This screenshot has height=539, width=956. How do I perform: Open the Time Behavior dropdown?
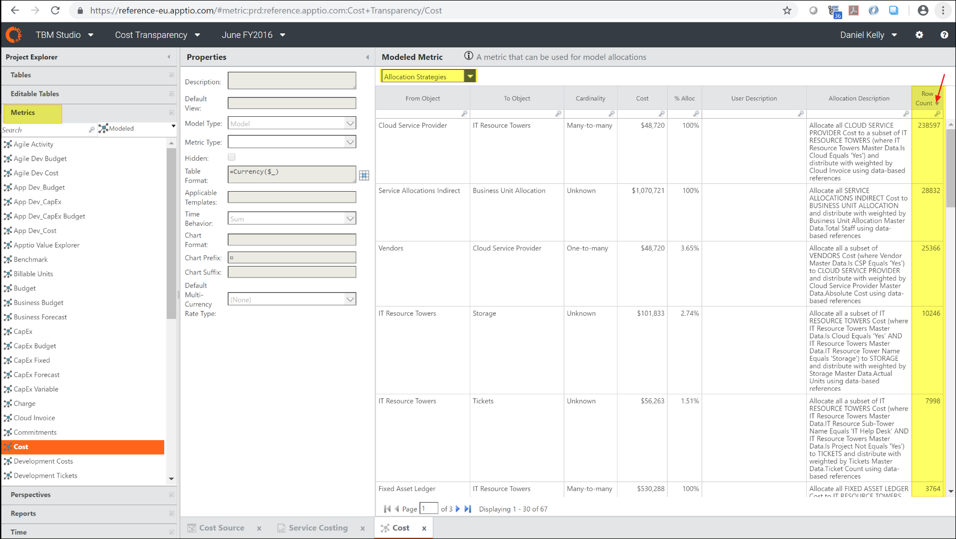point(292,219)
